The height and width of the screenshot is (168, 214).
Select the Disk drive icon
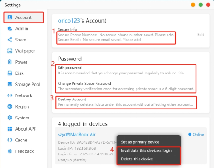click(x=9, y=73)
